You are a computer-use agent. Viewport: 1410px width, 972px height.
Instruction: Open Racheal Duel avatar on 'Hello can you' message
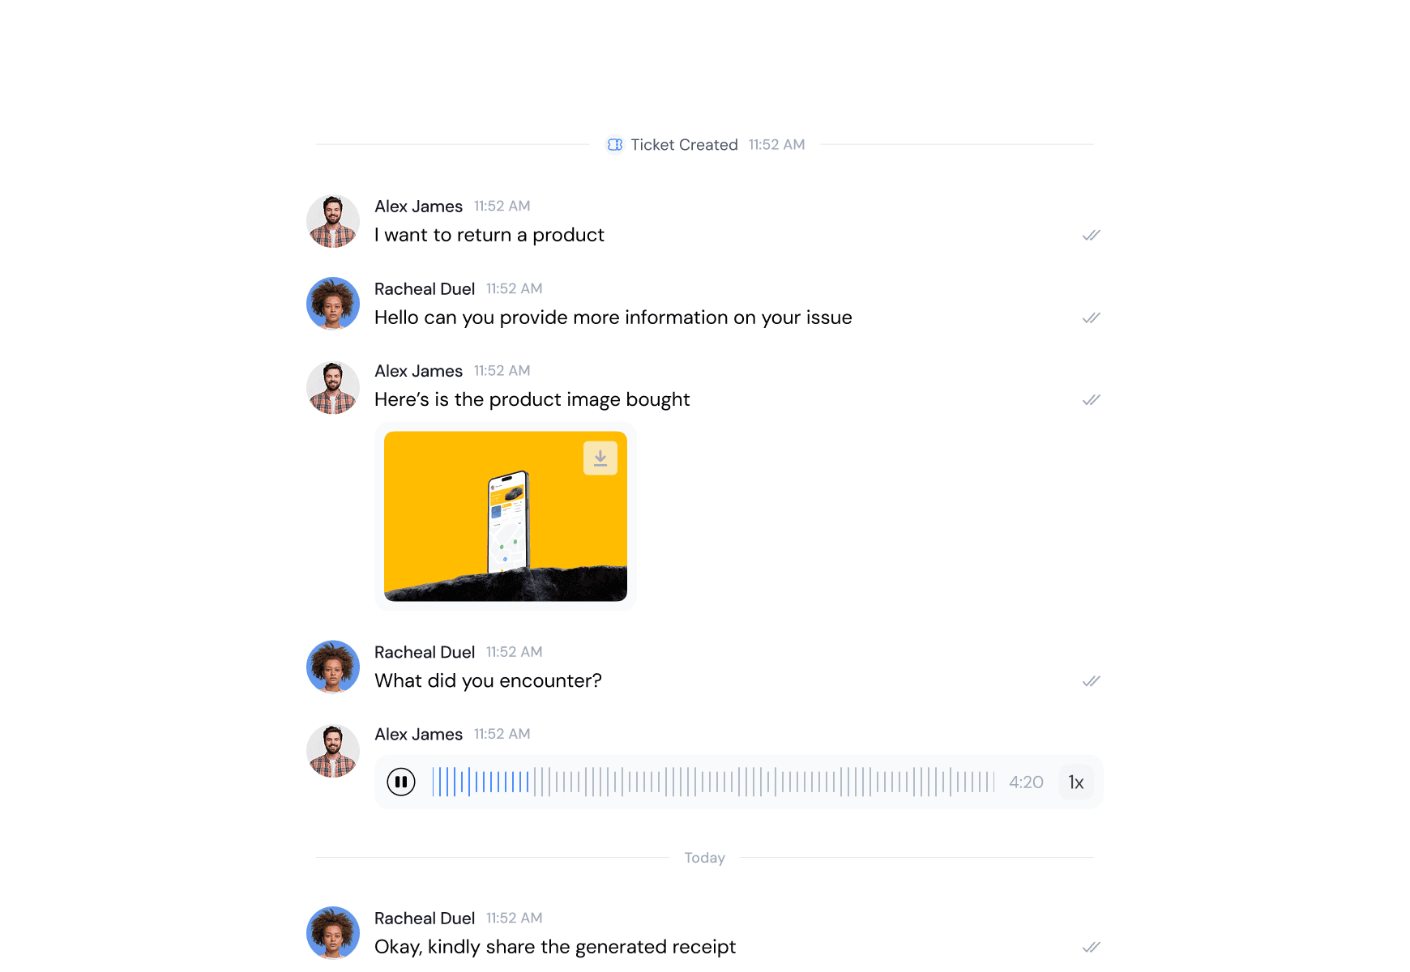pos(333,304)
